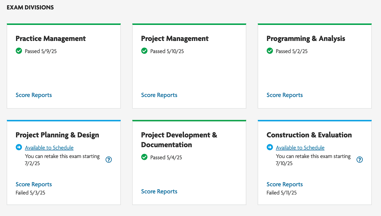Open Practice Management Score Reports
Image resolution: width=381 pixels, height=216 pixels.
(x=34, y=95)
